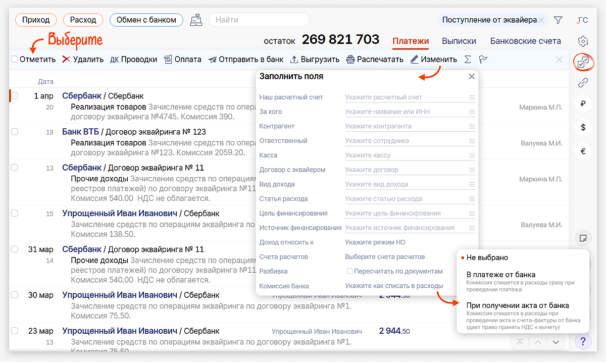Select the ruble currency icon
The height and width of the screenshot is (362, 606).
[583, 104]
